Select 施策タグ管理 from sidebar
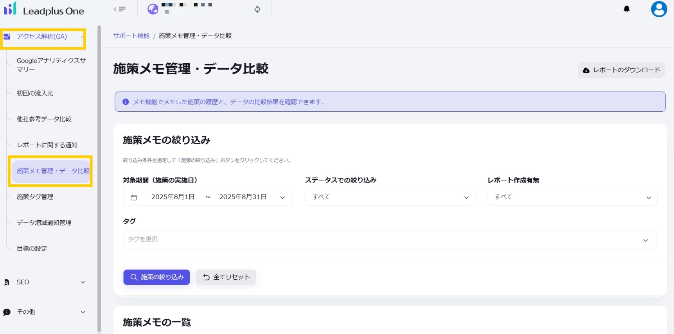Screen dimensions: 674x334 click(35, 197)
